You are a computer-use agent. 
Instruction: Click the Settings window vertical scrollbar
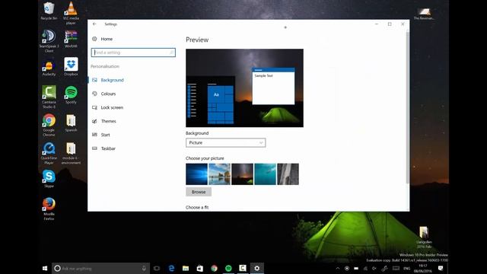(407, 107)
